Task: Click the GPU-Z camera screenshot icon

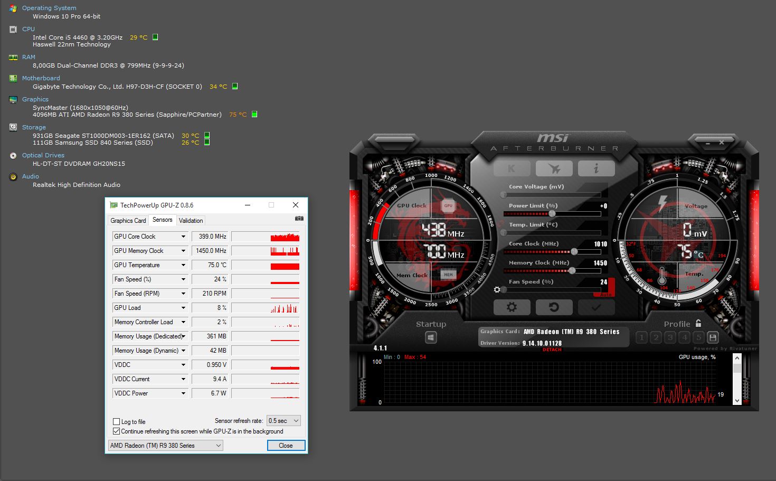Action: (299, 219)
